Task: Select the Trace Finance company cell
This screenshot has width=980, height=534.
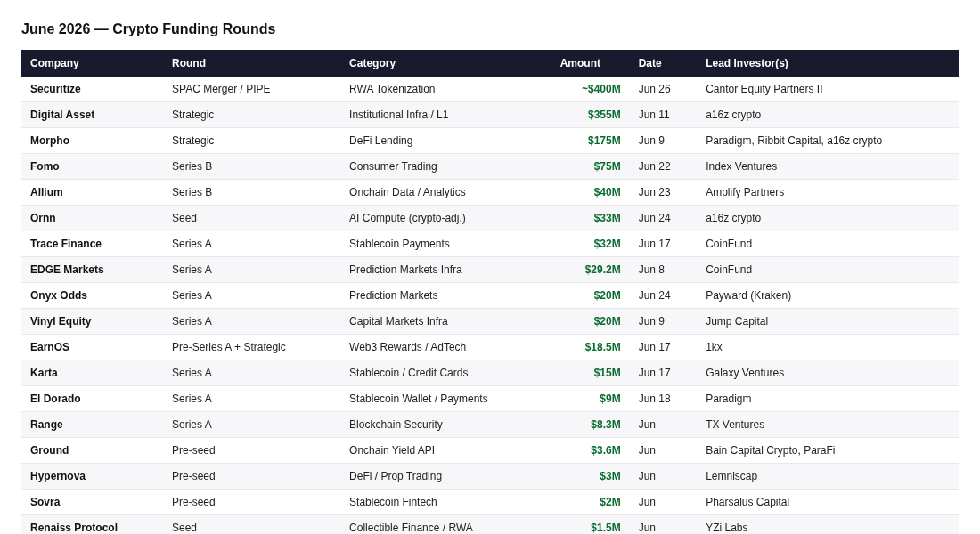Action: coord(66,244)
